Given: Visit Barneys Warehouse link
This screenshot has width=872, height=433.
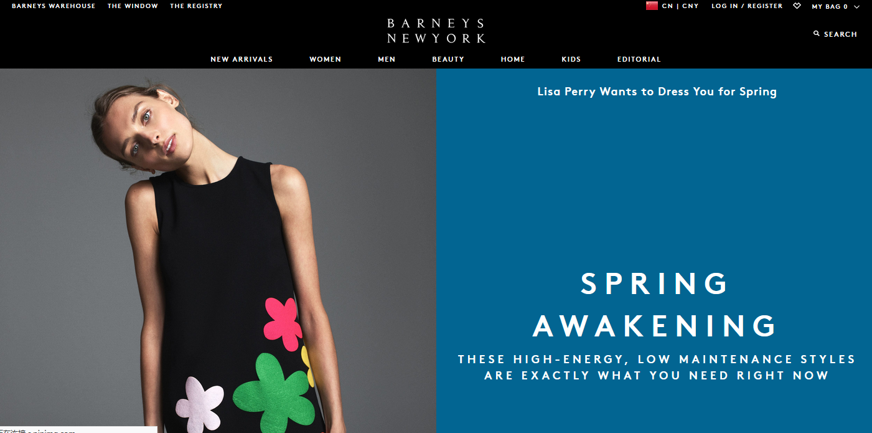Looking at the screenshot, I should (x=54, y=6).
